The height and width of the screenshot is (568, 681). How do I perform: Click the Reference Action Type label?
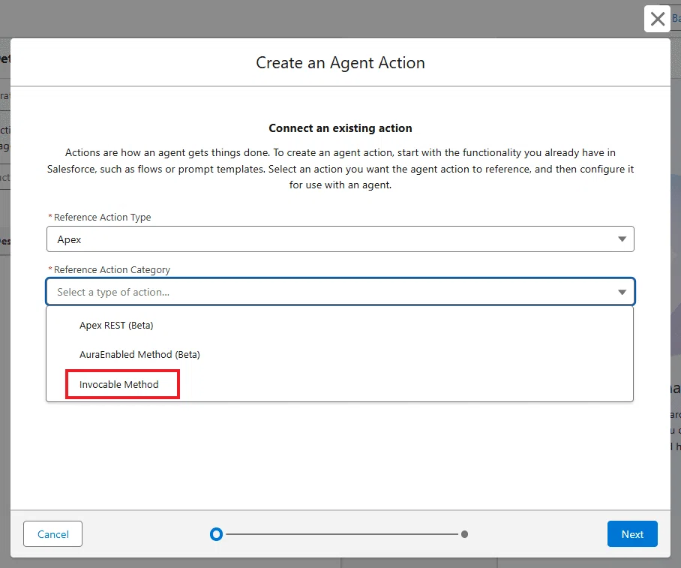point(102,217)
